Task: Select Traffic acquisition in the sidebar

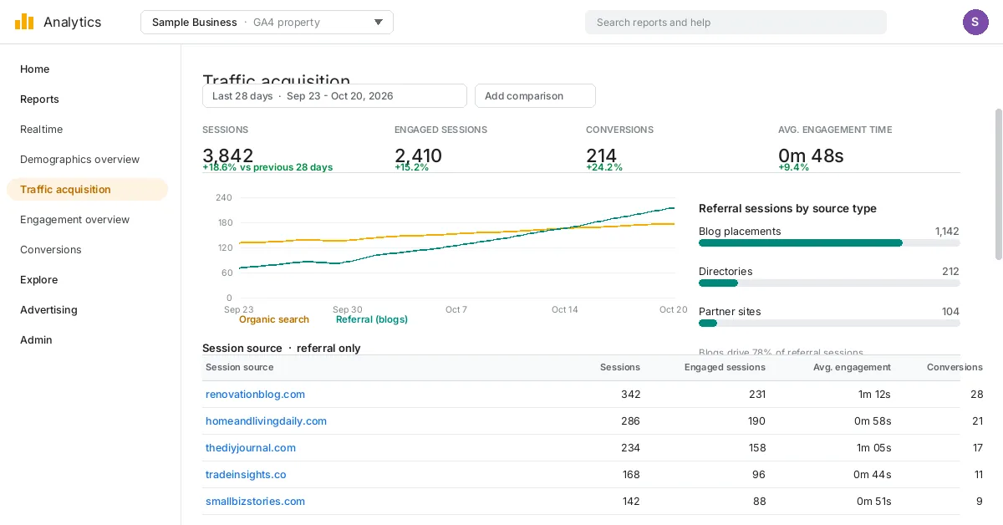Action: pyautogui.click(x=87, y=190)
